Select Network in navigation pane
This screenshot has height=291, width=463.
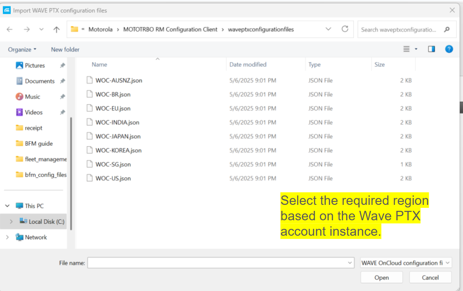[x=36, y=237]
